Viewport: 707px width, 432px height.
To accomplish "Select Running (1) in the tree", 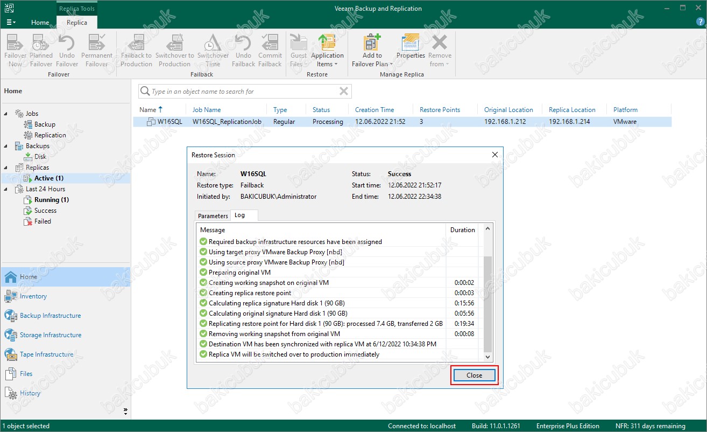I will pos(51,200).
